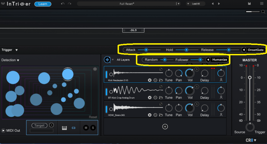
Task: Open folder for BT-Kick Crap Analog Drum
Action: click(x=161, y=98)
